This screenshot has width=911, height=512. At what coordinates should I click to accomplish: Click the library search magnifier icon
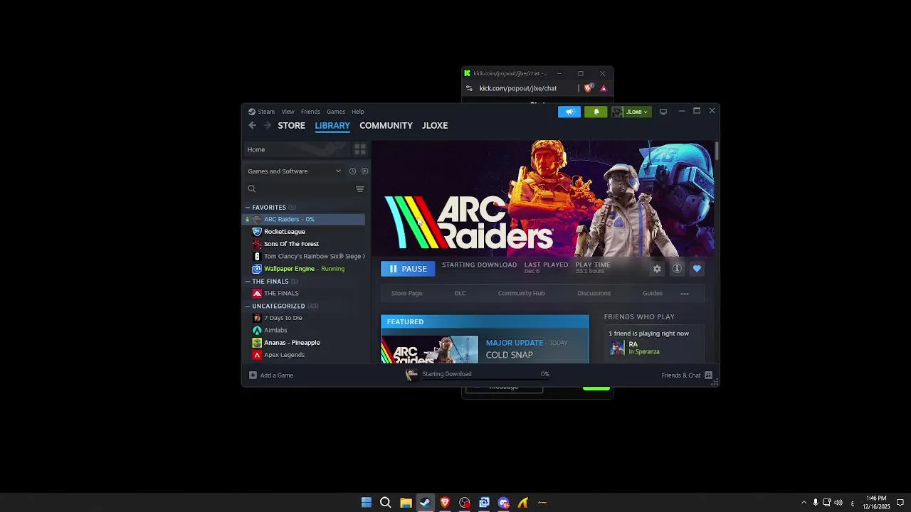click(x=252, y=188)
